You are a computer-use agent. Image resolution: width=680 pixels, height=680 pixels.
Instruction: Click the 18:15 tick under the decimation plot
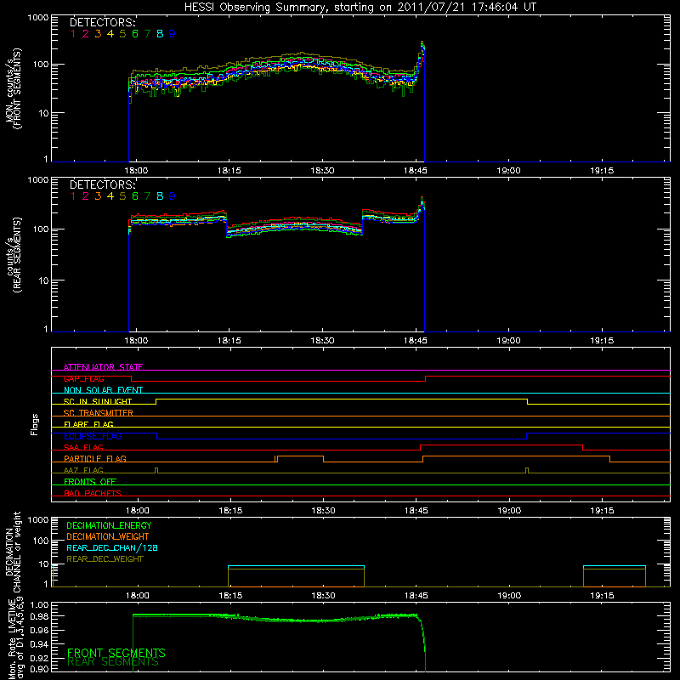point(230,596)
